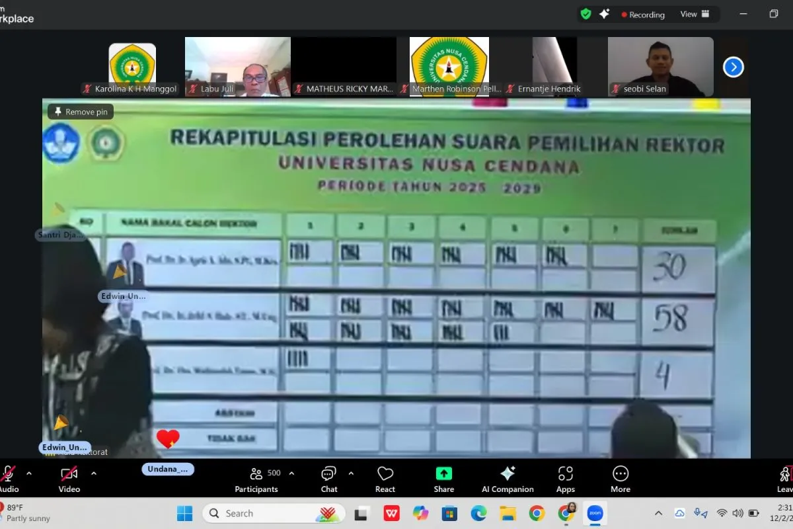Viewport: 793px width, 529px height.
Task: Click the taskbar Search box
Action: 274,513
